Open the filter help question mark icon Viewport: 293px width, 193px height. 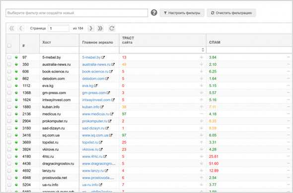pos(154,13)
